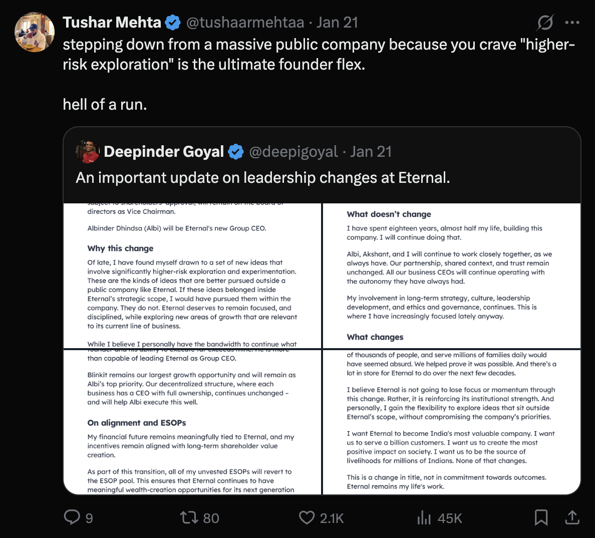The image size is (595, 538).
Task: Visit the @deepigoyal handle link
Action: (293, 152)
